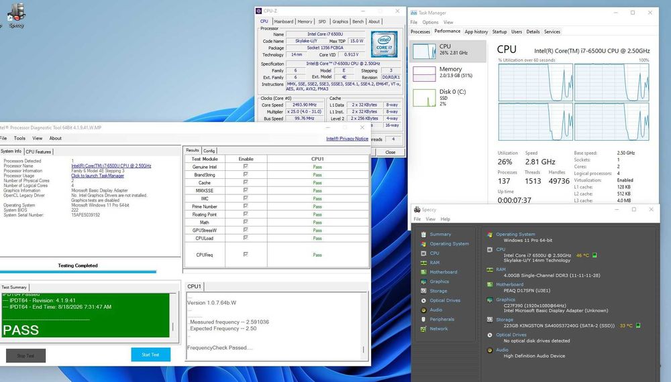Click the Task Manager title bar icon

pos(414,13)
